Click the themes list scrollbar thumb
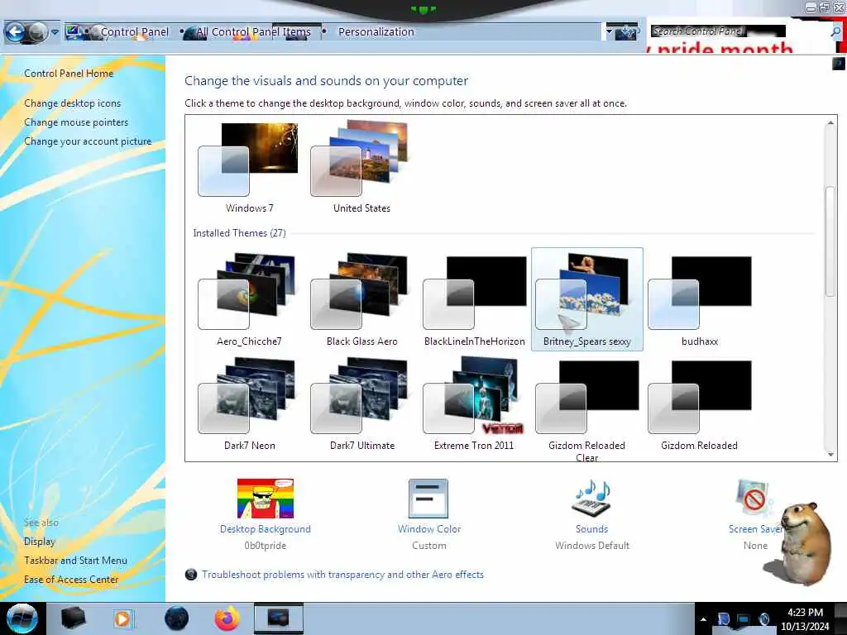Image resolution: width=847 pixels, height=635 pixels. 830,241
